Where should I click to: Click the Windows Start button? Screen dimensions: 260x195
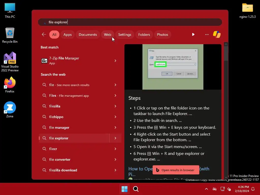(124, 189)
